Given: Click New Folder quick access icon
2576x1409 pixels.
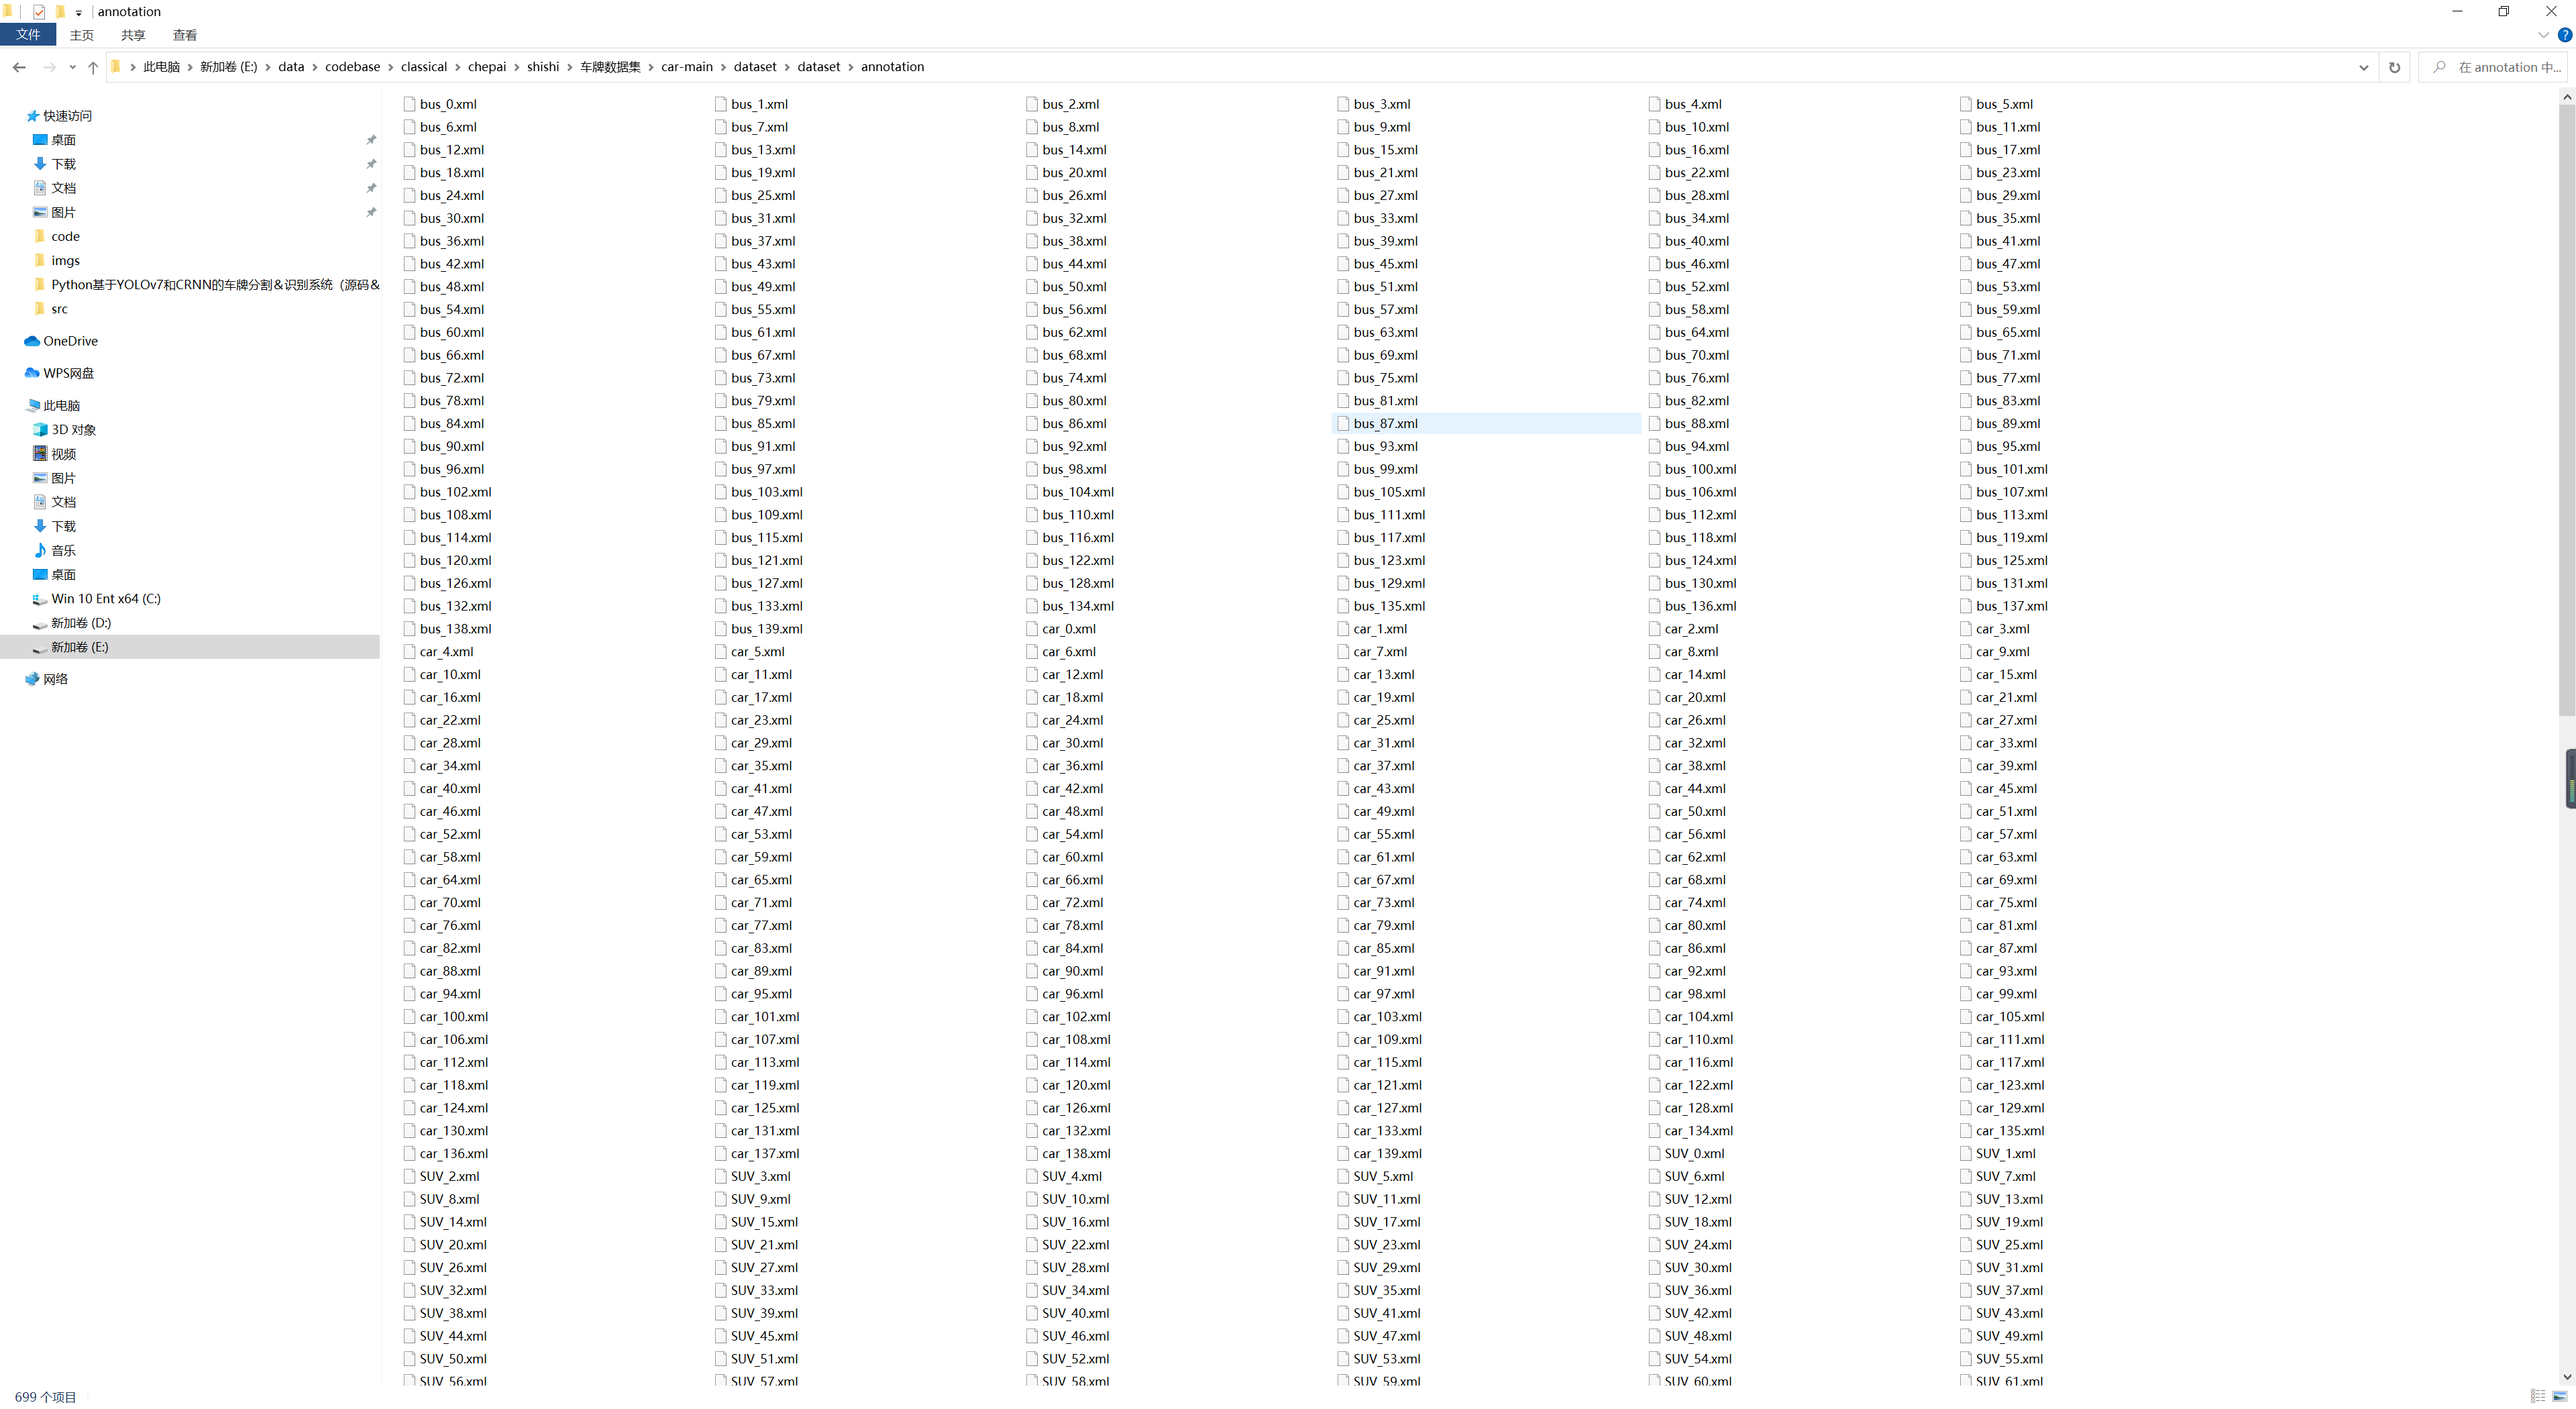Looking at the screenshot, I should tap(60, 12).
